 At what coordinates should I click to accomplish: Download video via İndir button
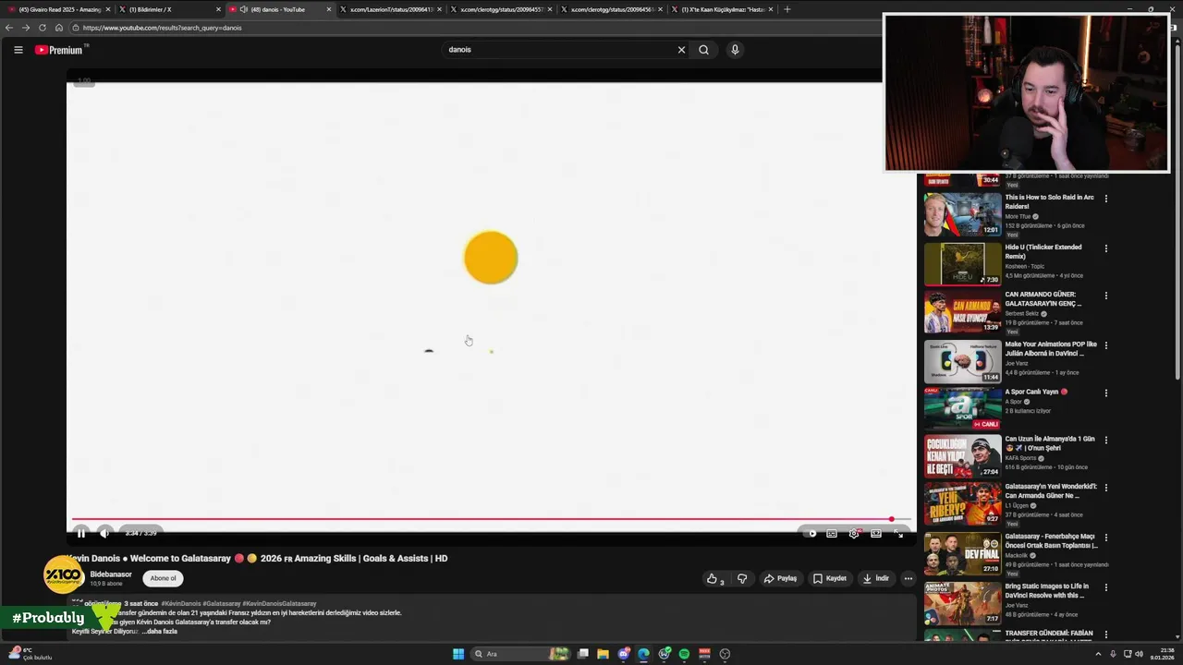click(875, 578)
